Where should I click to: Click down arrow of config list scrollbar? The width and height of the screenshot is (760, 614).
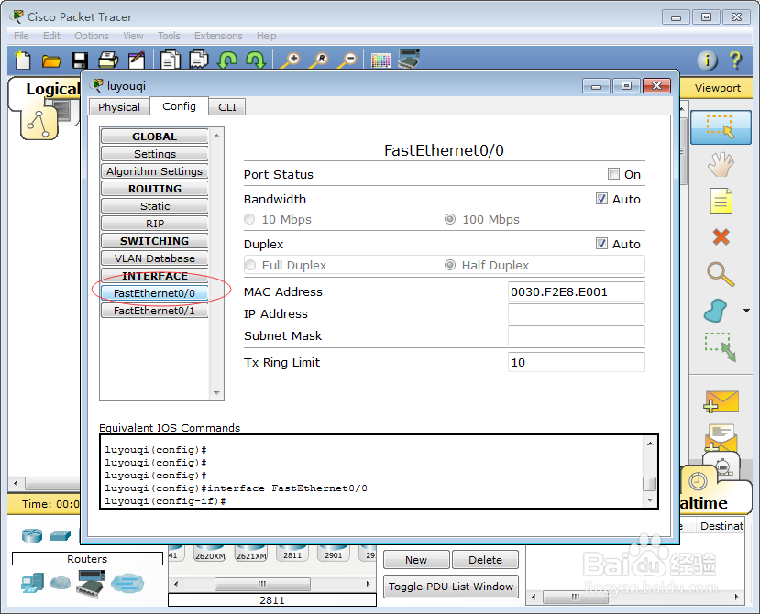(216, 393)
